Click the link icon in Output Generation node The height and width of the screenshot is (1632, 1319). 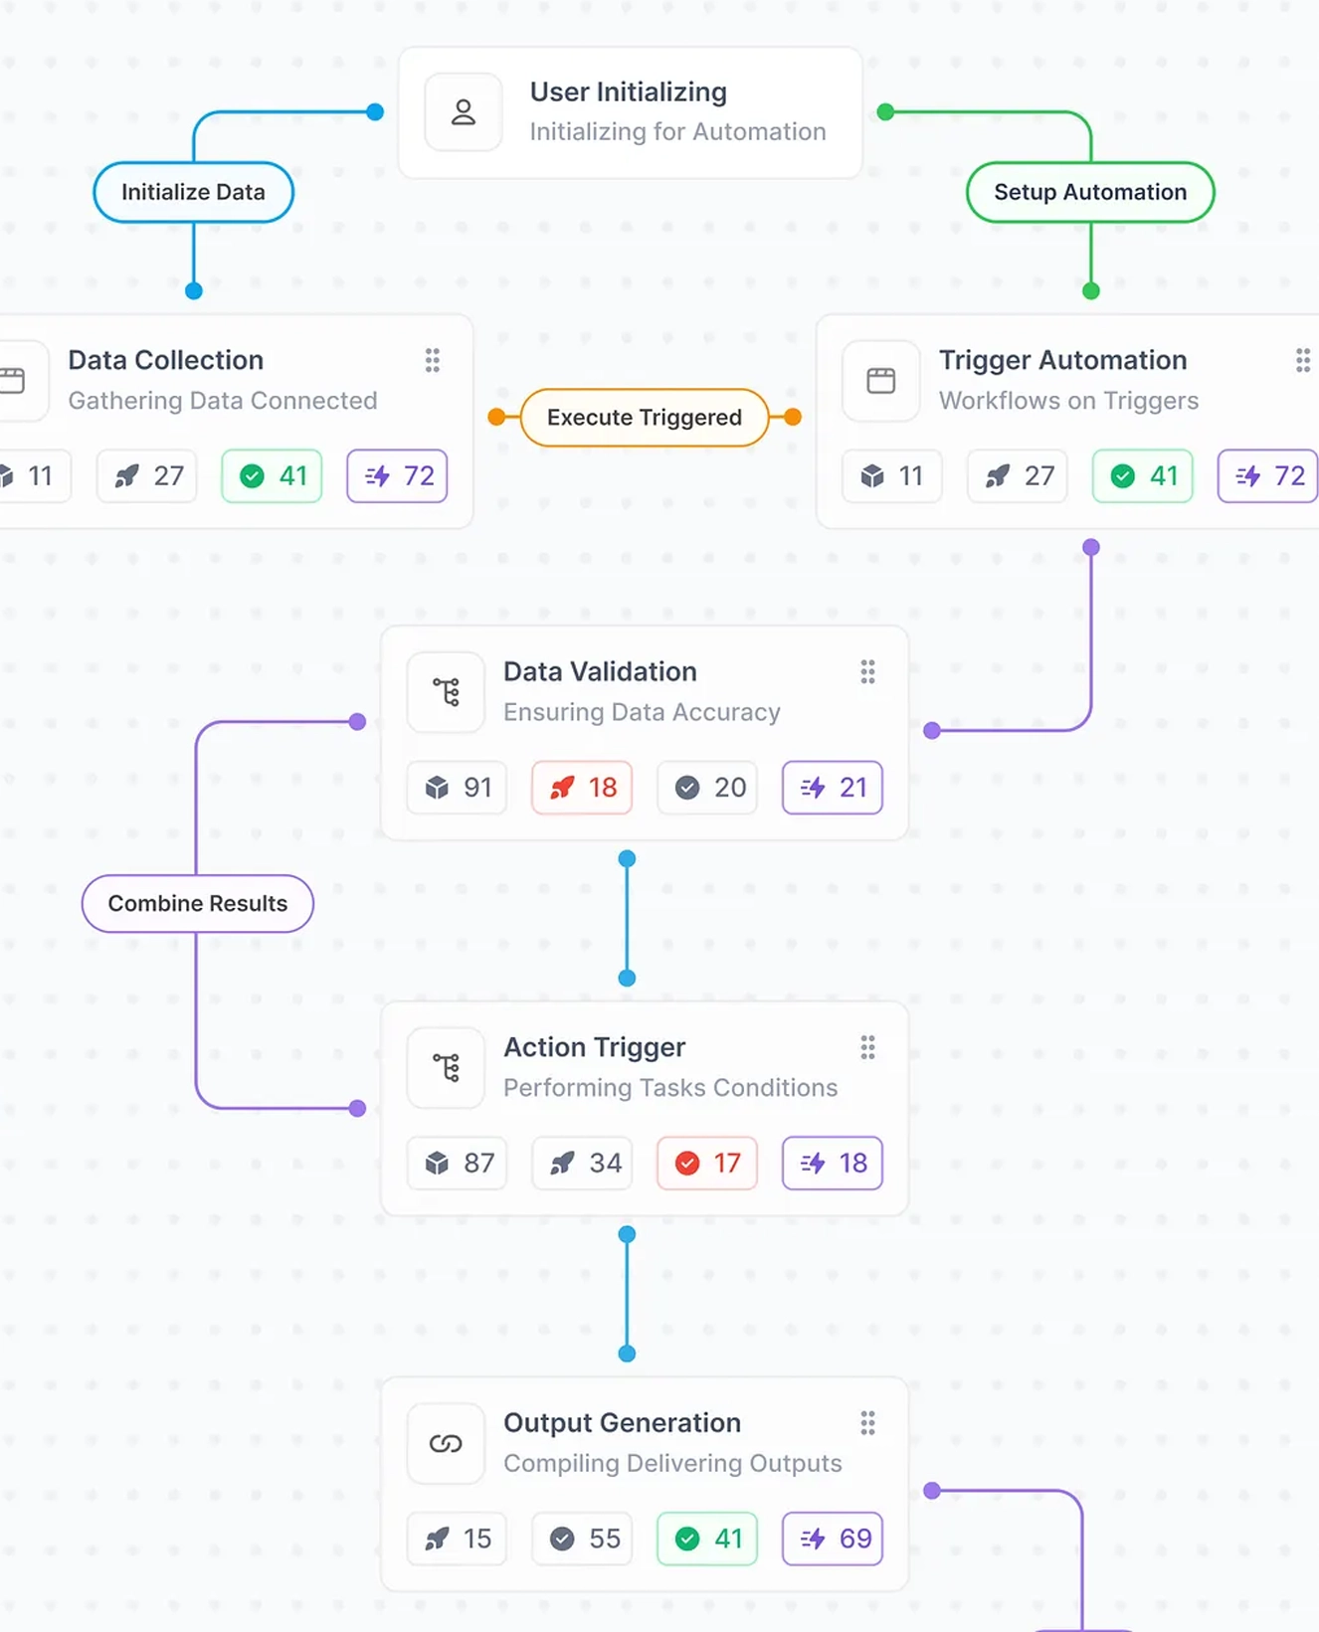pyautogui.click(x=446, y=1443)
